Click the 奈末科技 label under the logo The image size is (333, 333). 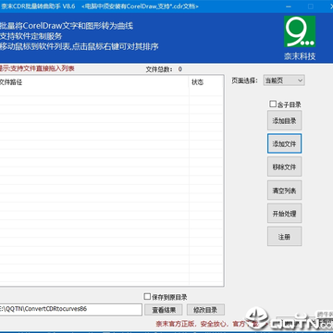(x=300, y=56)
